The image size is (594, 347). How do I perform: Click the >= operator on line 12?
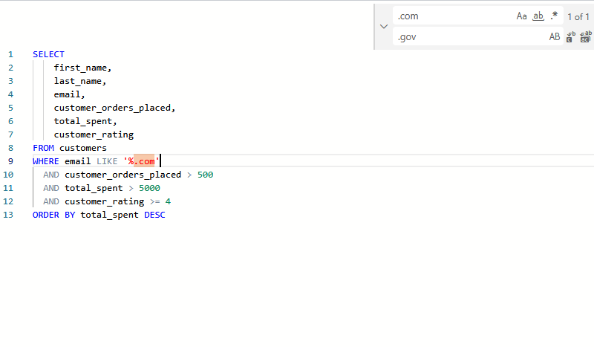point(154,201)
